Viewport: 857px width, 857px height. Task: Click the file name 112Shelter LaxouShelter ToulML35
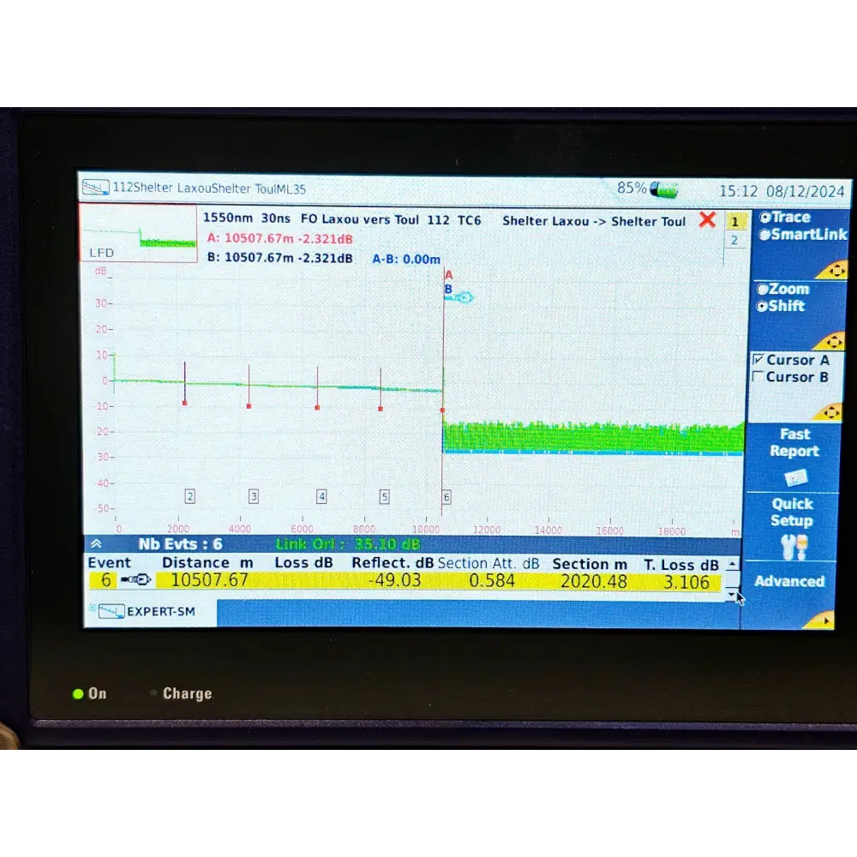(x=209, y=189)
